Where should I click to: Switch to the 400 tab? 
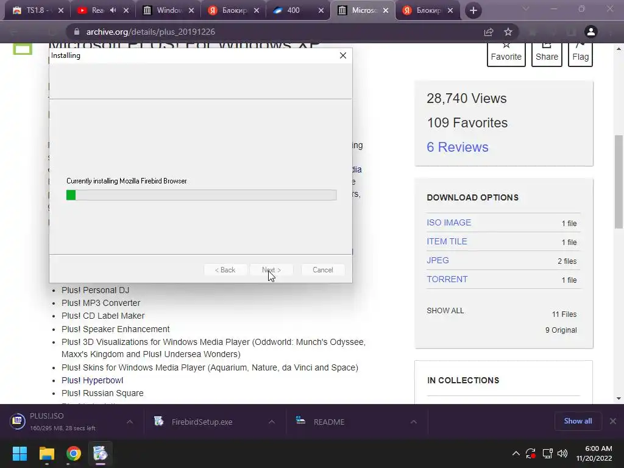(292, 10)
